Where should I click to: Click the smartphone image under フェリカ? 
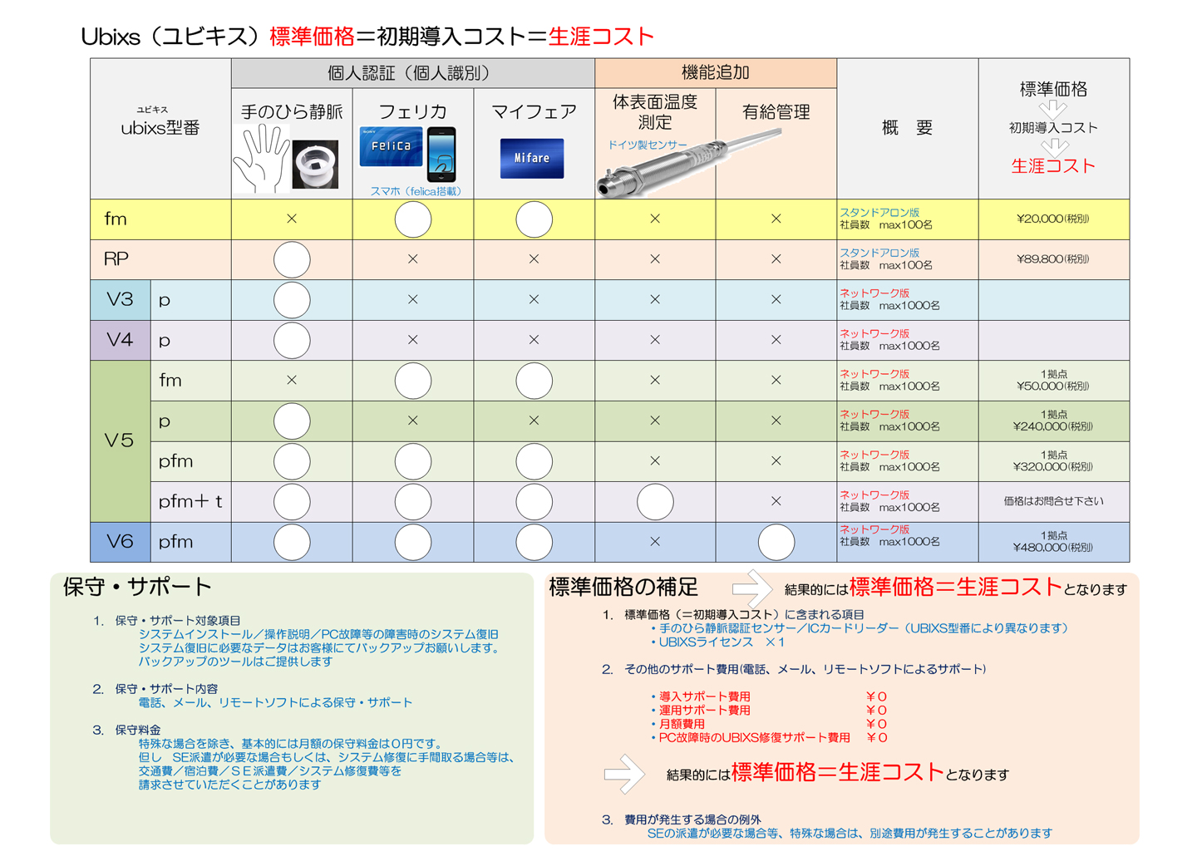[x=441, y=155]
